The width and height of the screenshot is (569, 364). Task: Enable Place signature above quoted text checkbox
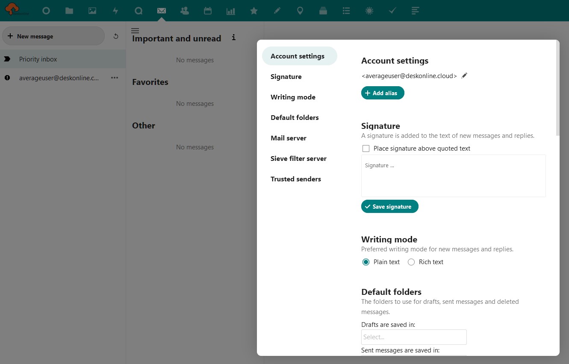tap(366, 149)
